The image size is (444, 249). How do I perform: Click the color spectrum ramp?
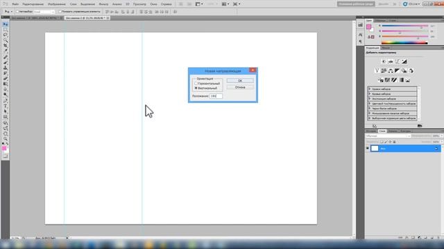(x=404, y=43)
